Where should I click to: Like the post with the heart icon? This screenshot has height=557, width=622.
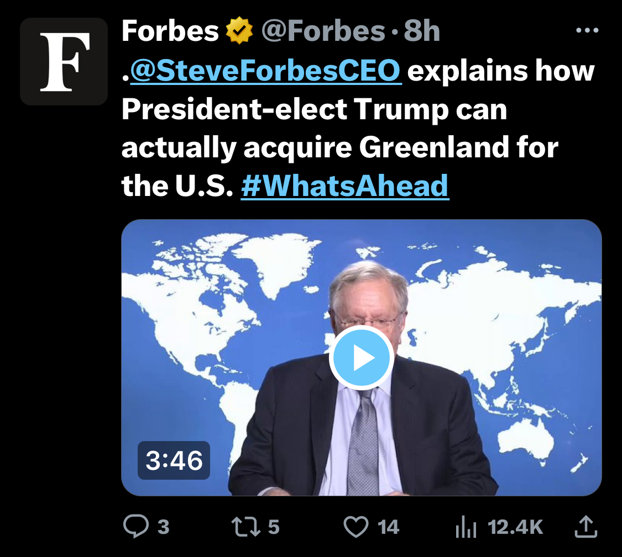tap(356, 527)
